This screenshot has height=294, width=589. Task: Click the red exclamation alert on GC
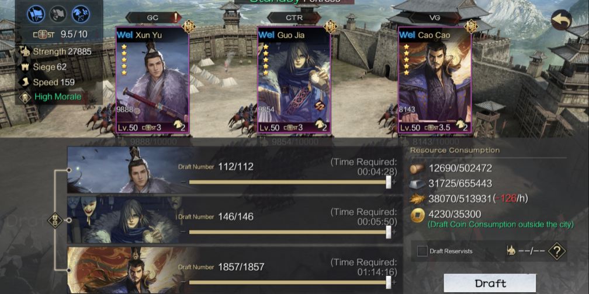(x=176, y=17)
